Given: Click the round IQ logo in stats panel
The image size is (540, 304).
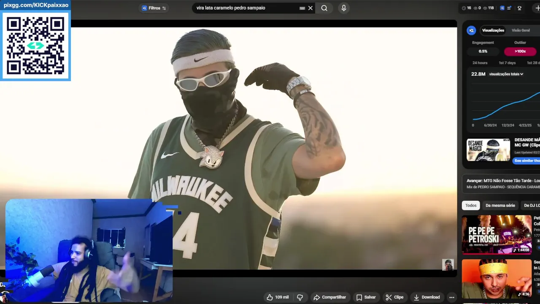Looking at the screenshot, I should coord(471,30).
